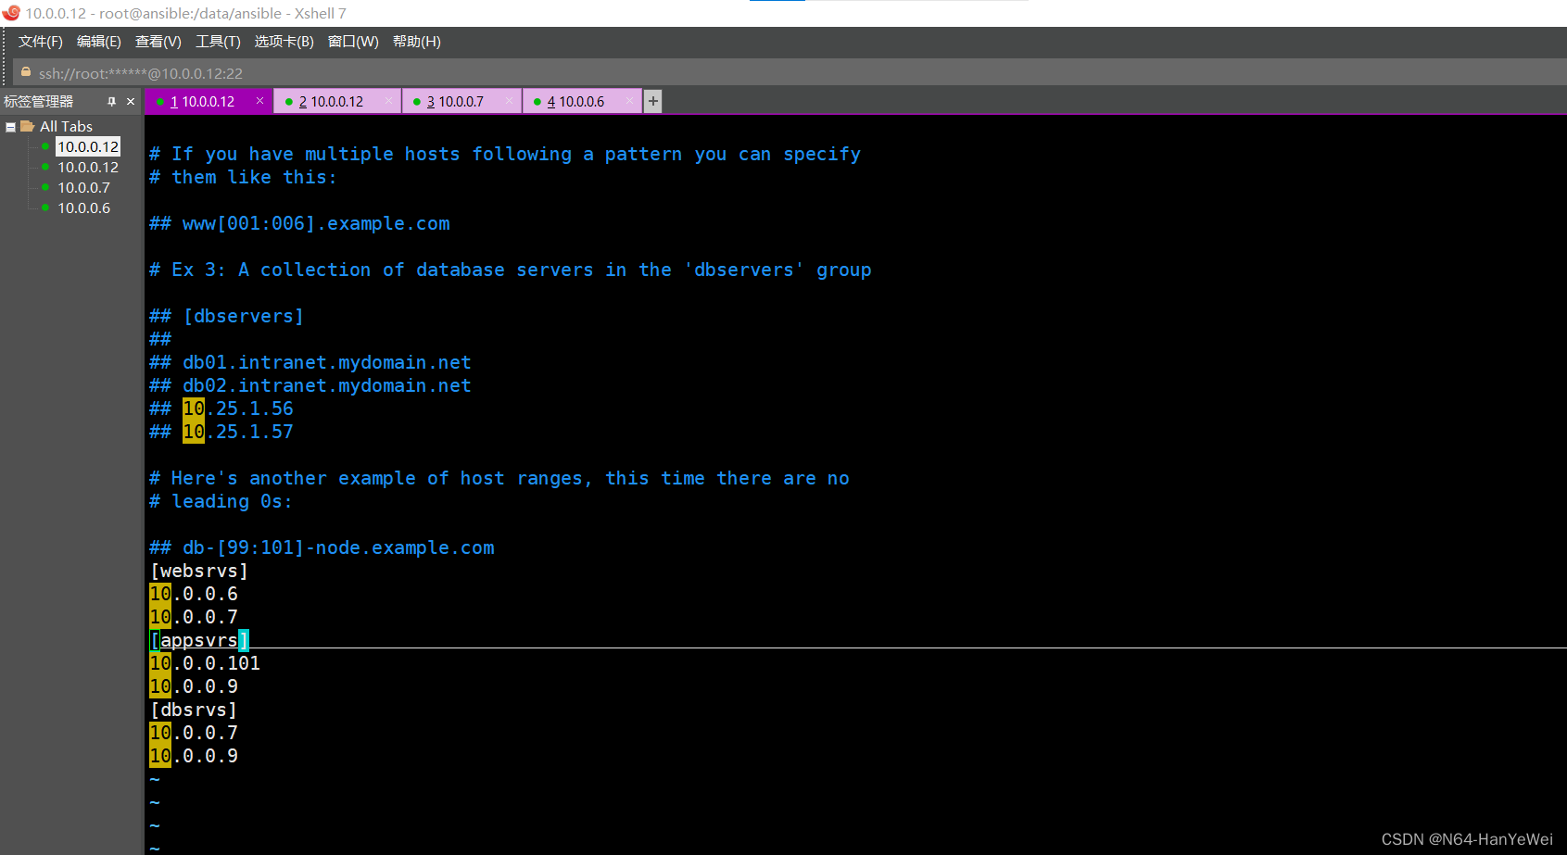Open the 选项卡(B) menu
Screen dimensions: 1567x855
coord(284,42)
